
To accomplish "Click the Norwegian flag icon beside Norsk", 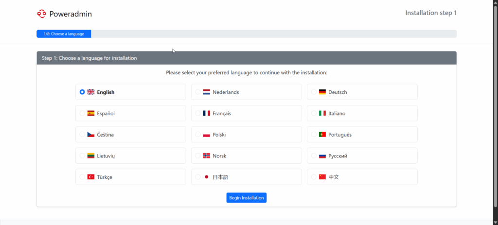I will [206, 156].
